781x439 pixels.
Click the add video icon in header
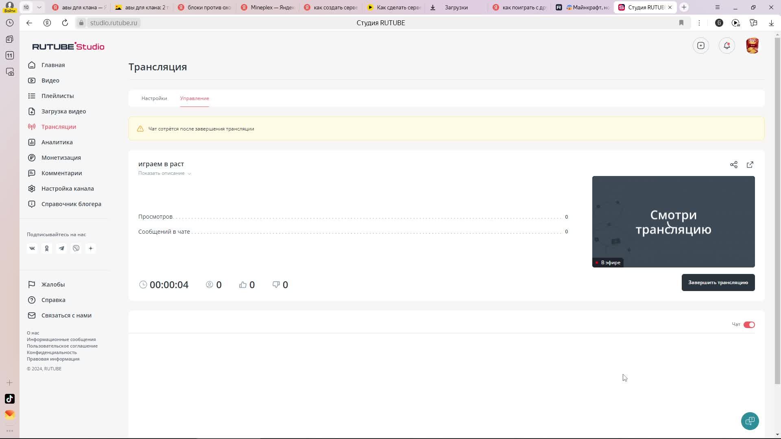(x=701, y=46)
